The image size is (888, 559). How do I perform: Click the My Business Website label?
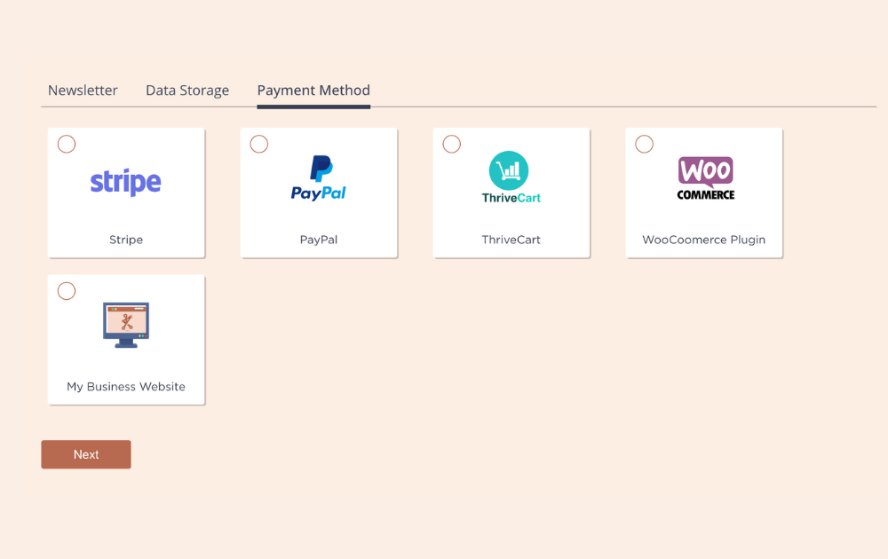click(x=126, y=387)
